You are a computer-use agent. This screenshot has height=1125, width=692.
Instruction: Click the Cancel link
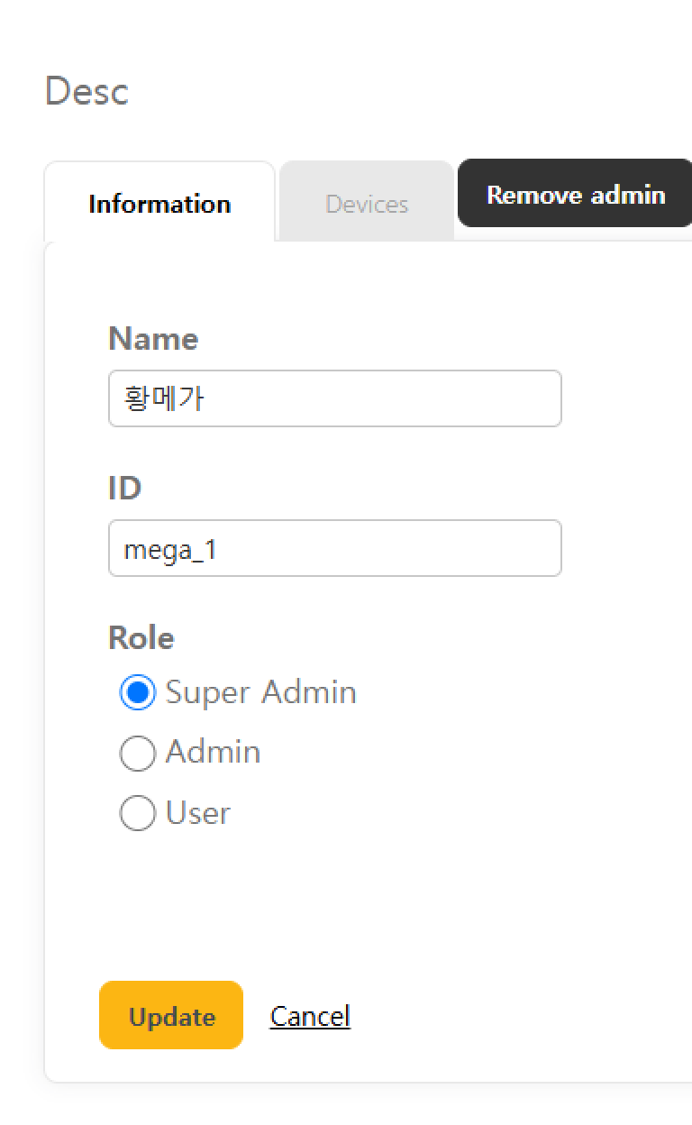(310, 1016)
